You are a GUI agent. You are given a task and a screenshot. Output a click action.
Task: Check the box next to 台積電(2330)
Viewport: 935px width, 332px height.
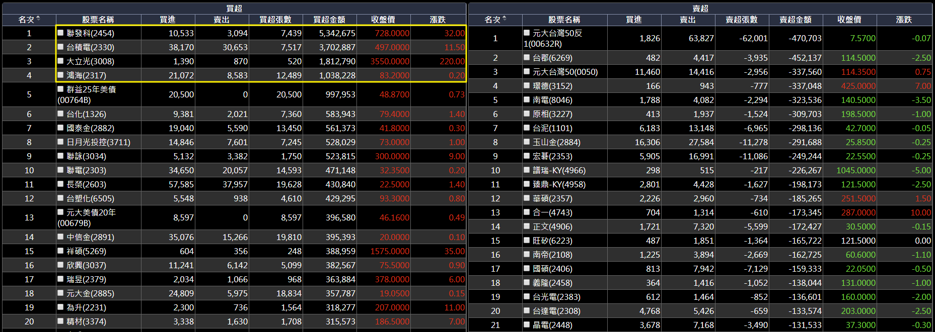60,47
